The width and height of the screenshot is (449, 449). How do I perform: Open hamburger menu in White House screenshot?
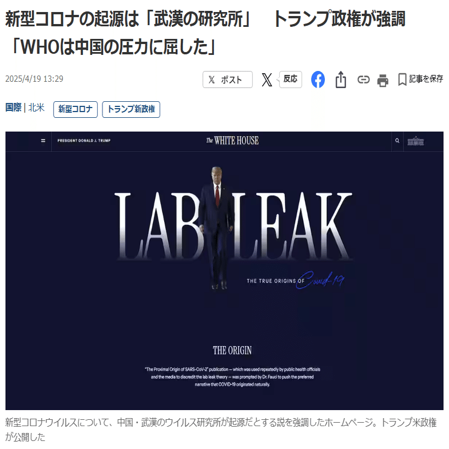click(43, 141)
